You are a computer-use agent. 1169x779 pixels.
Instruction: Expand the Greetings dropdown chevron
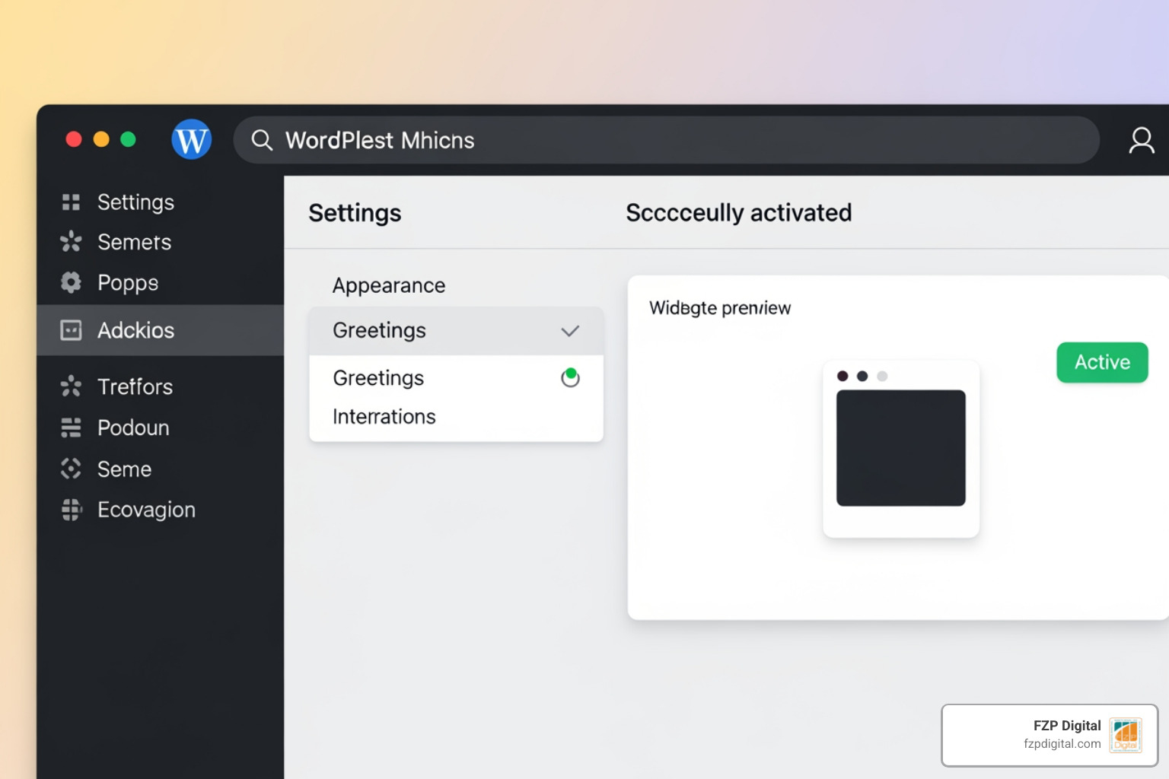570,331
